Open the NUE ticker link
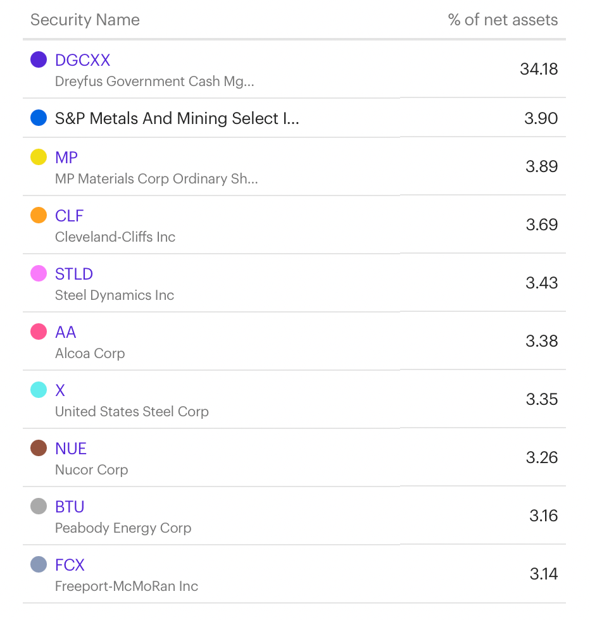Viewport: 590px width, 620px height. tap(70, 449)
